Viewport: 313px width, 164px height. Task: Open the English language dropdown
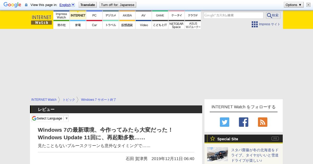[x=67, y=5]
